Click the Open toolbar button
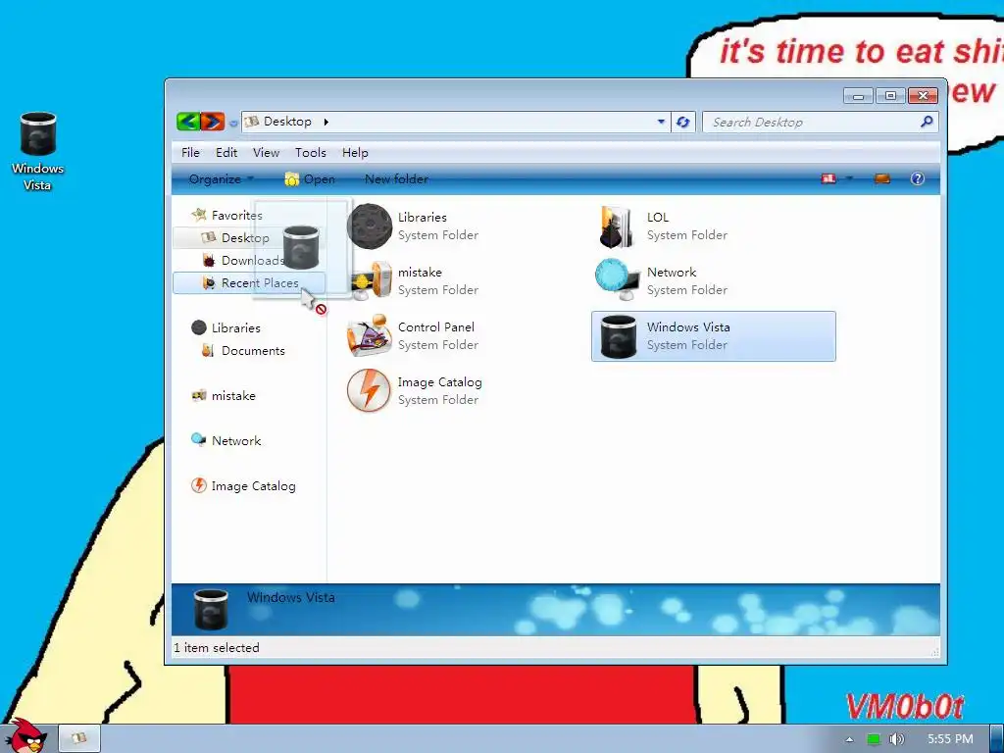Screen dimensions: 1004x753 [x=309, y=179]
